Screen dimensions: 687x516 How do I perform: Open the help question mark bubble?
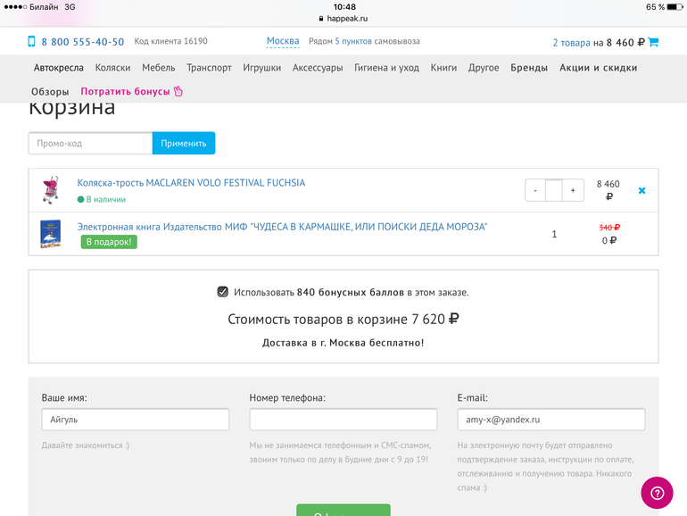click(x=657, y=493)
